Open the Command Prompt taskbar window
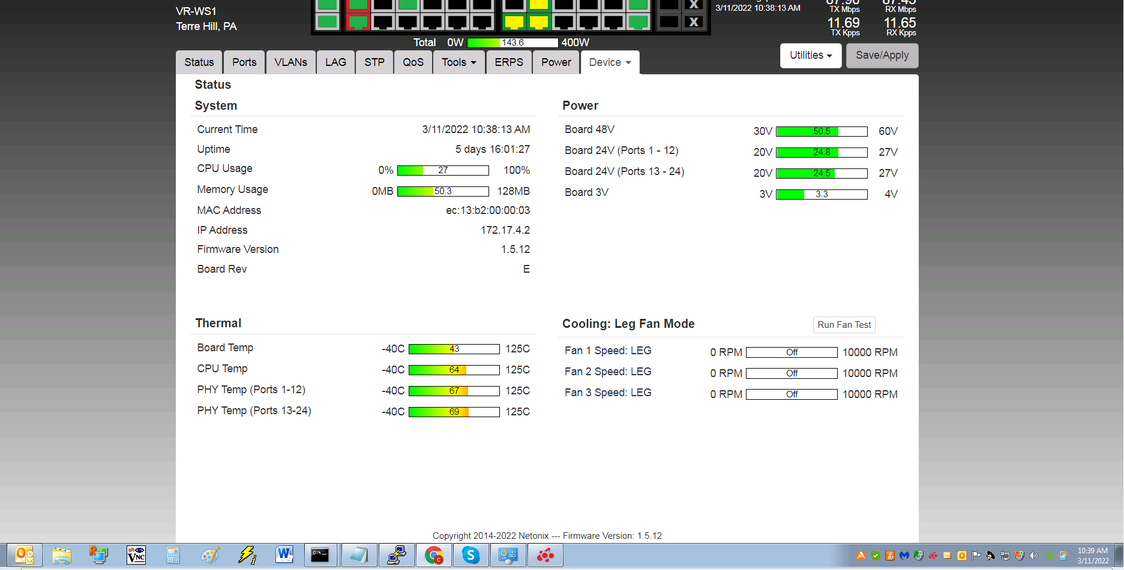 [x=320, y=556]
